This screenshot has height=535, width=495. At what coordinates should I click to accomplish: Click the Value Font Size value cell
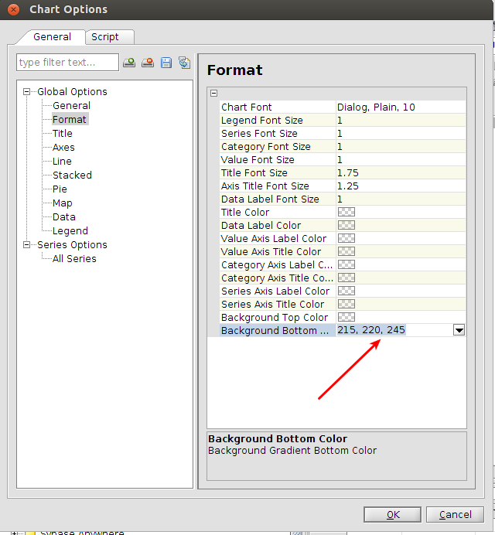tap(401, 160)
